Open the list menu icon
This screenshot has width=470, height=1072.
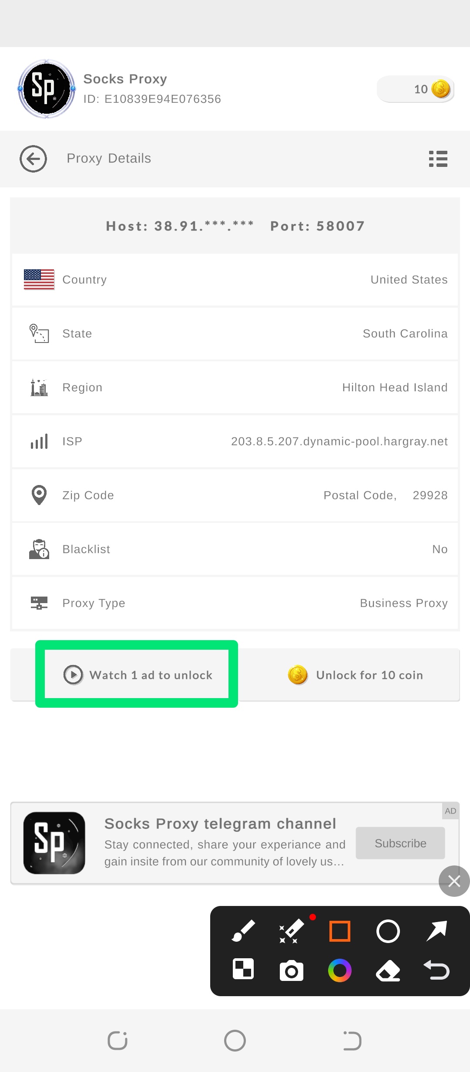tap(438, 159)
